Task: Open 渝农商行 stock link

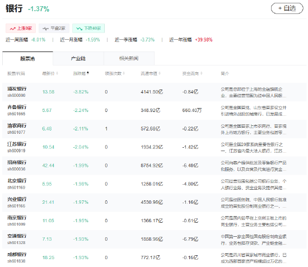Action: [17, 125]
